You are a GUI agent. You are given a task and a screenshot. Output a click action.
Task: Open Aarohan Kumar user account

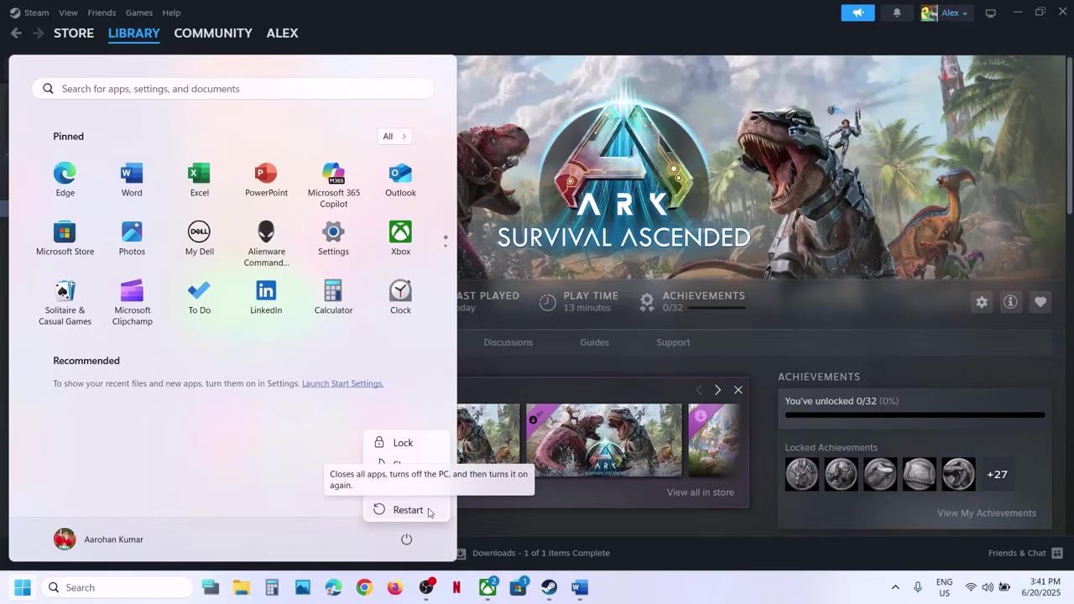(x=99, y=539)
